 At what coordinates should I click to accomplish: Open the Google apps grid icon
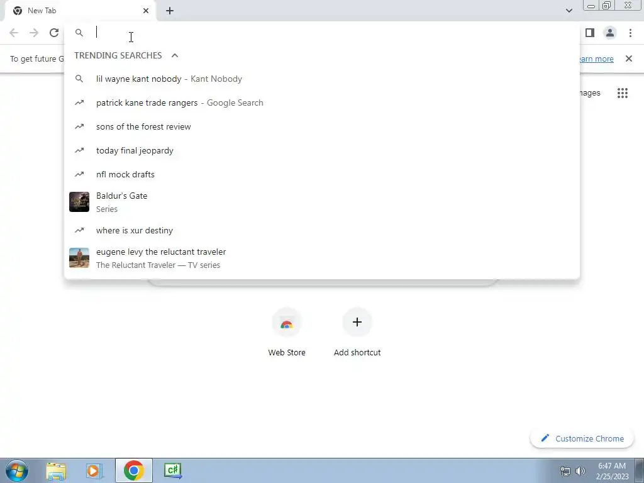click(x=623, y=93)
